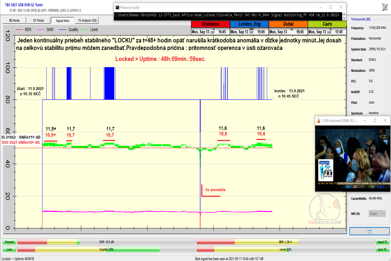Click the SNR 10,5 dB progress bar

[106, 242]
